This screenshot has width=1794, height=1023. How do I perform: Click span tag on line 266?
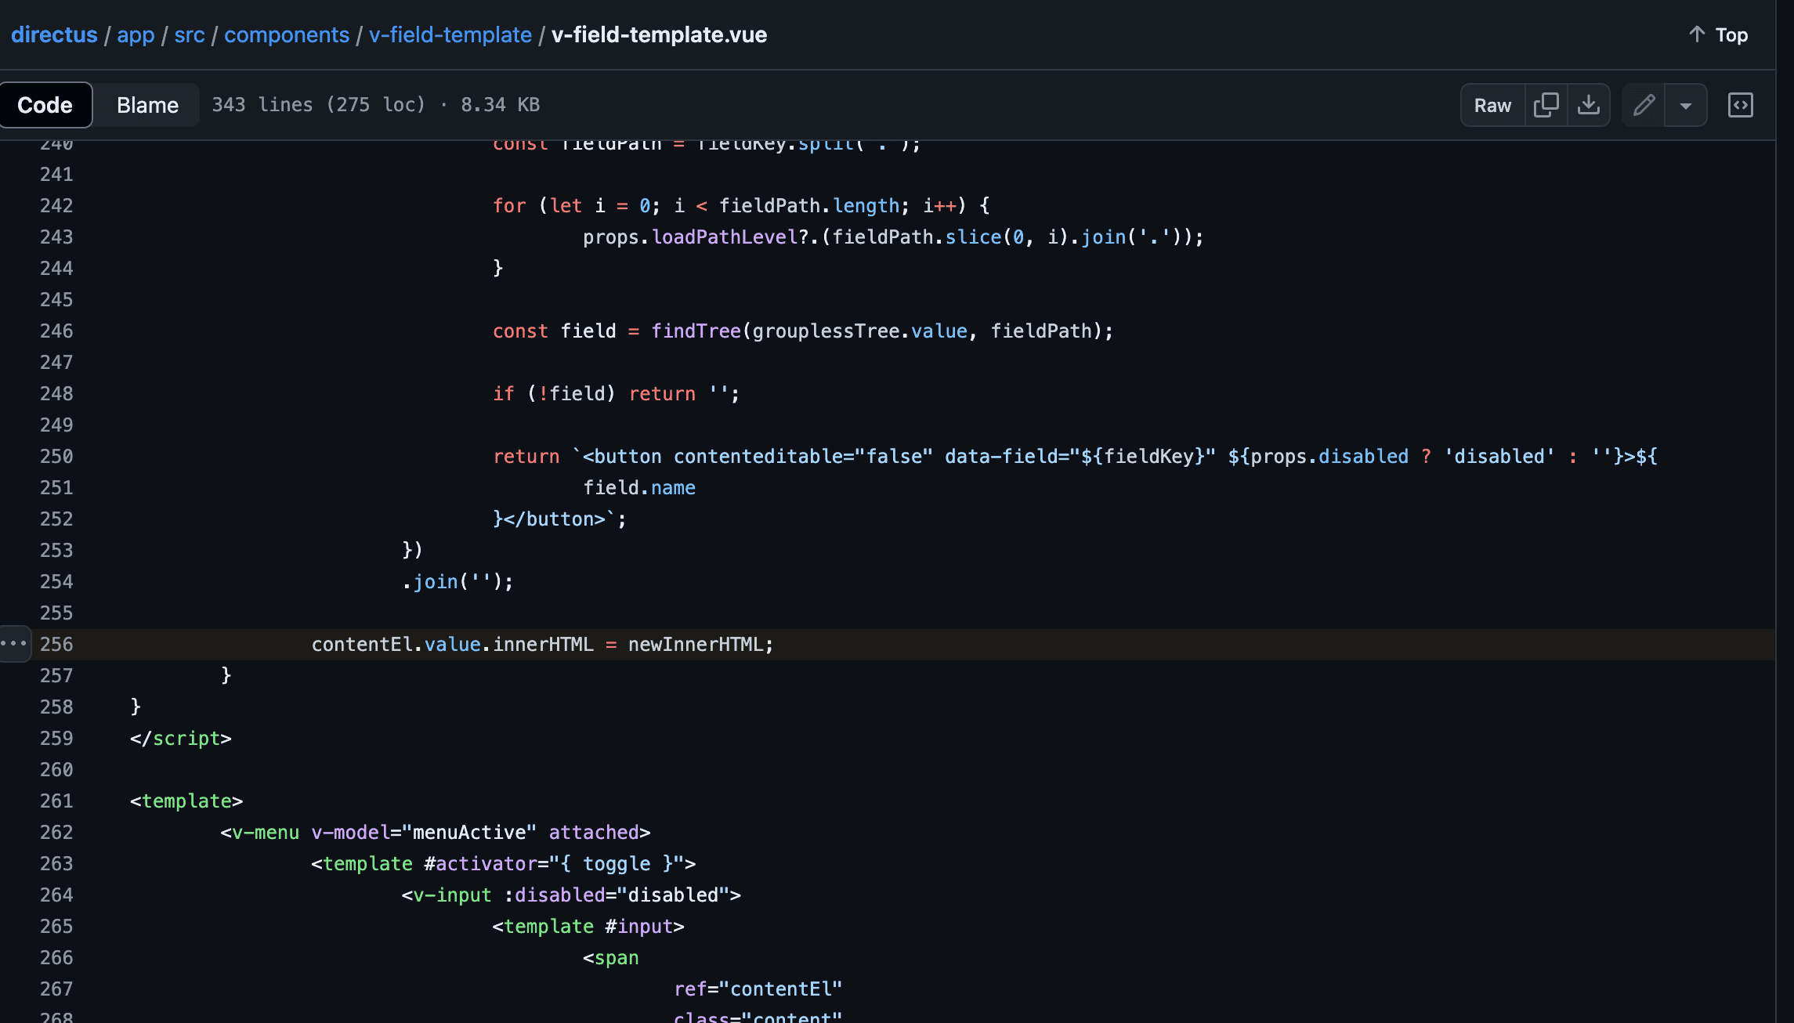617,957
